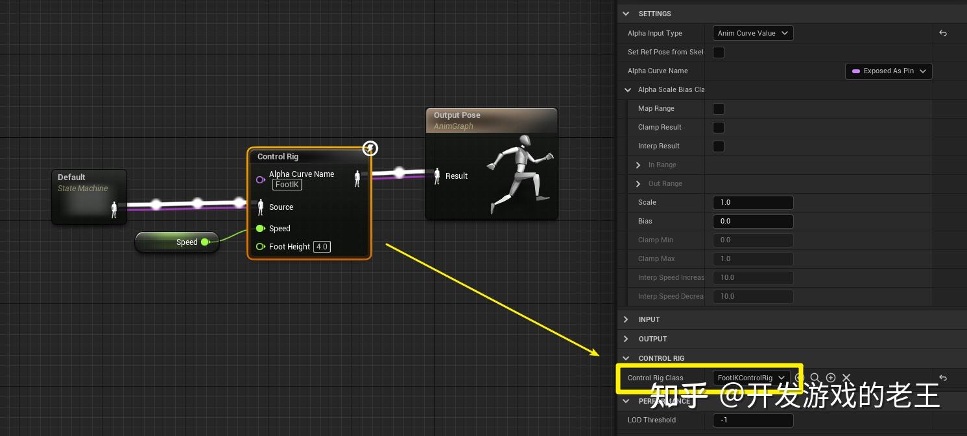
Task: Click the reset-to-default arrow beside Alpha Input Type
Action: [x=942, y=33]
